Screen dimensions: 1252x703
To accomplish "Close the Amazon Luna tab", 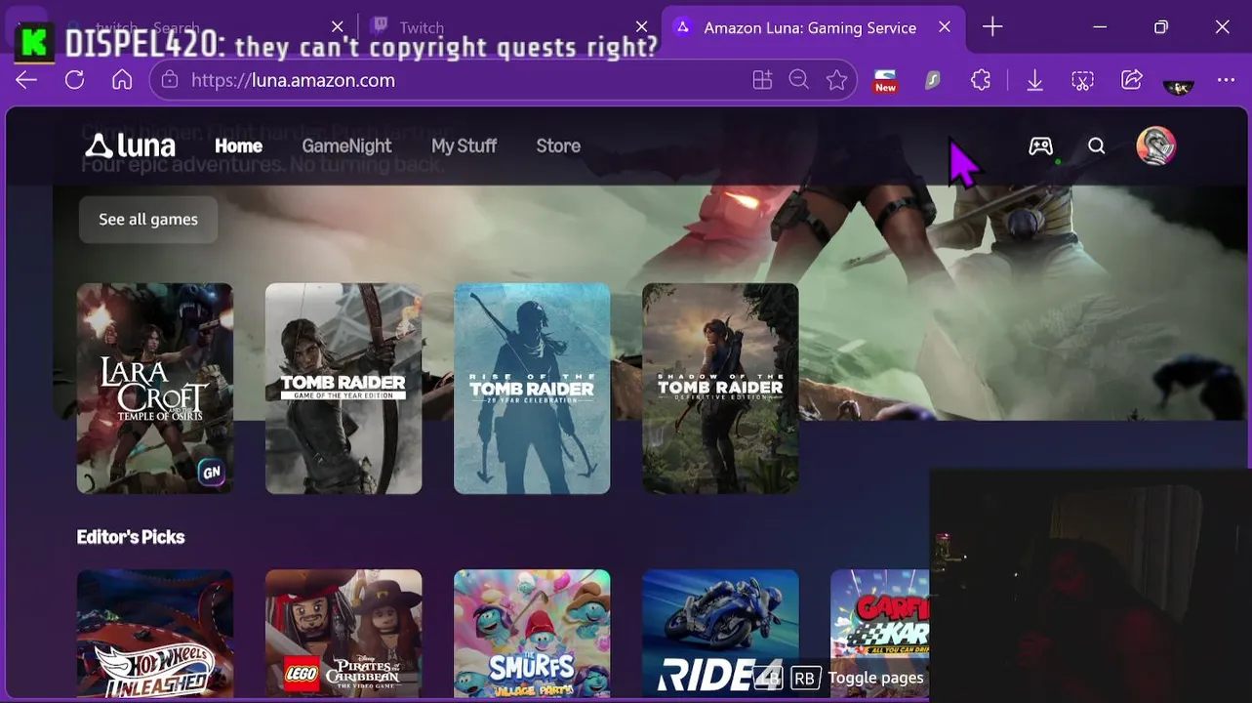I will [x=945, y=27].
